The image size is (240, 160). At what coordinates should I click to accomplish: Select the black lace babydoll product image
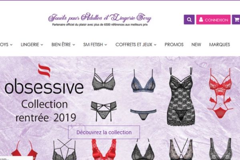tap(181, 96)
